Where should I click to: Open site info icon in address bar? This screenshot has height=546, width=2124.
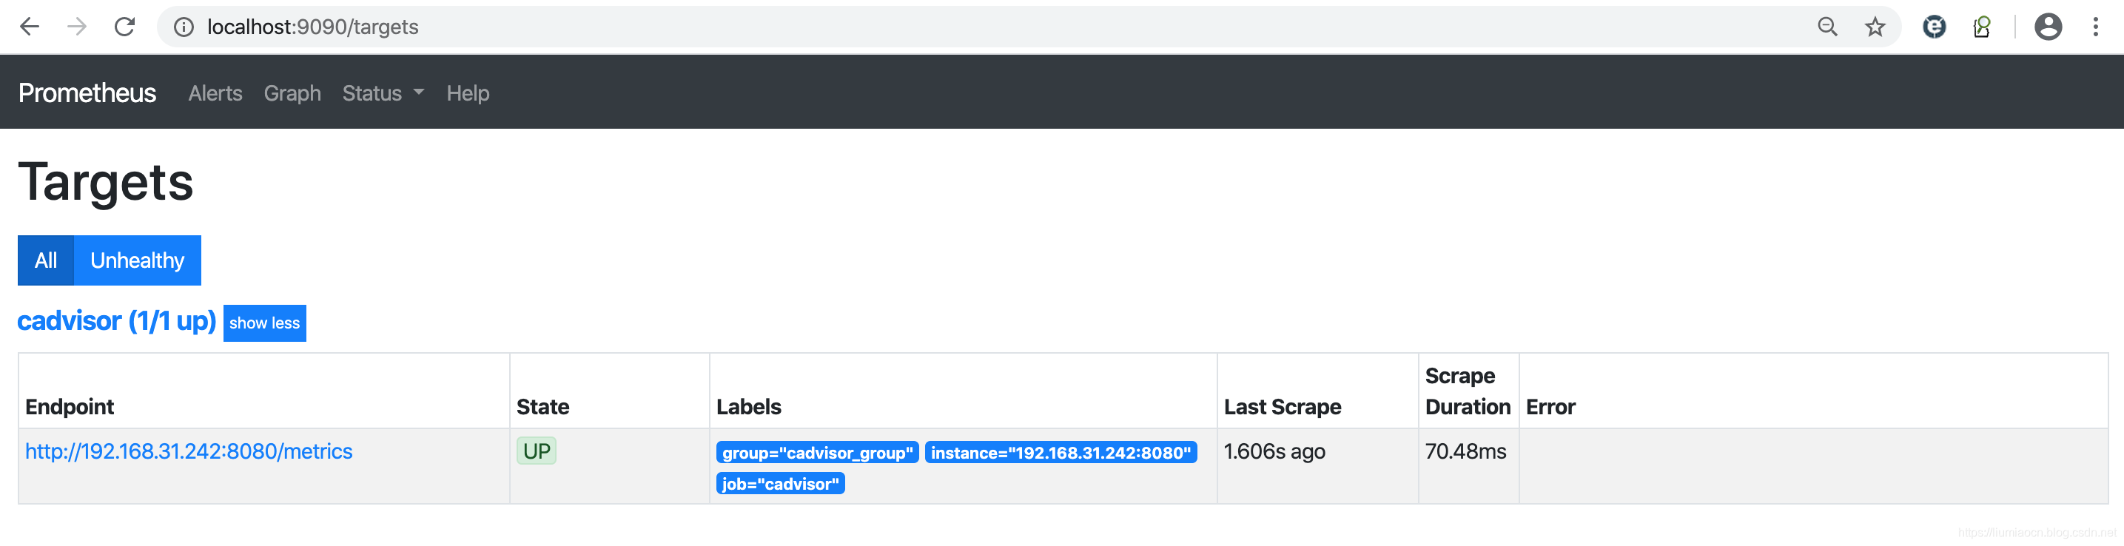coord(184,27)
